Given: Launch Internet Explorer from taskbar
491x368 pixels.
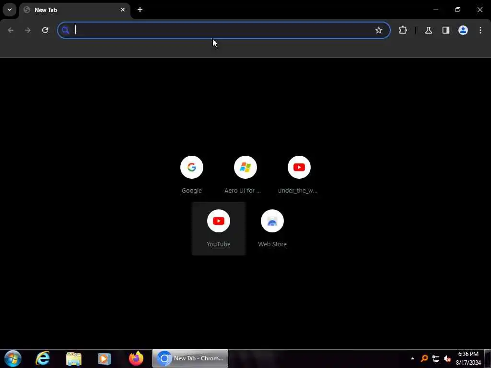Looking at the screenshot, I should pos(43,358).
